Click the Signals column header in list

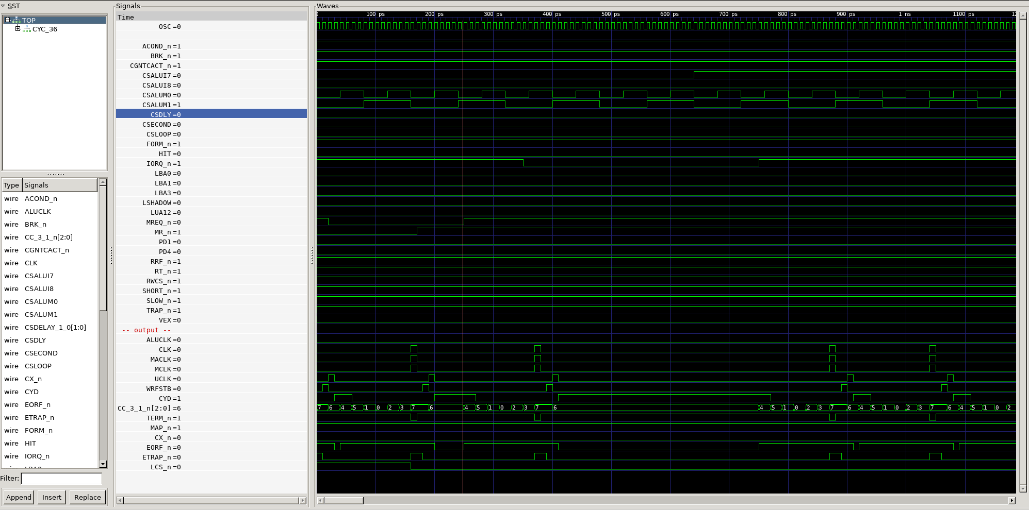tap(59, 185)
